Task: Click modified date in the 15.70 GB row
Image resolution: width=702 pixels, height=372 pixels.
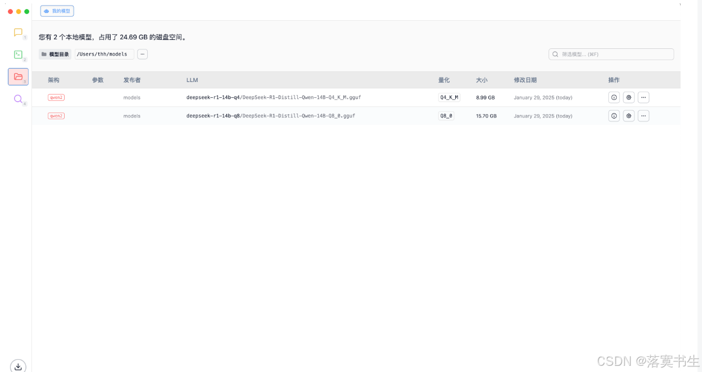Action: 543,116
